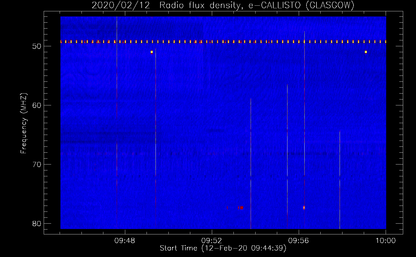
Task: Click the orange spot near 77 MHz at 09:56
Action: coord(304,208)
